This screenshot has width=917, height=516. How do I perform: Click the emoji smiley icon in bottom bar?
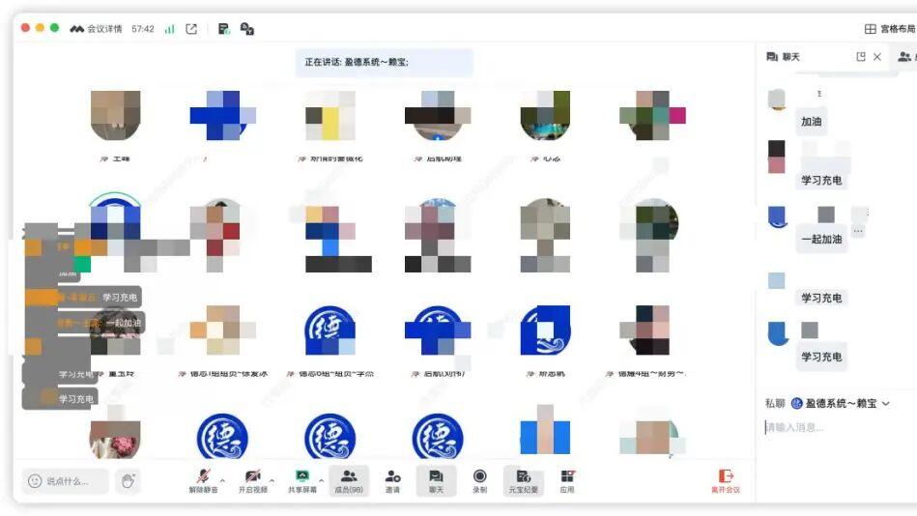(35, 481)
